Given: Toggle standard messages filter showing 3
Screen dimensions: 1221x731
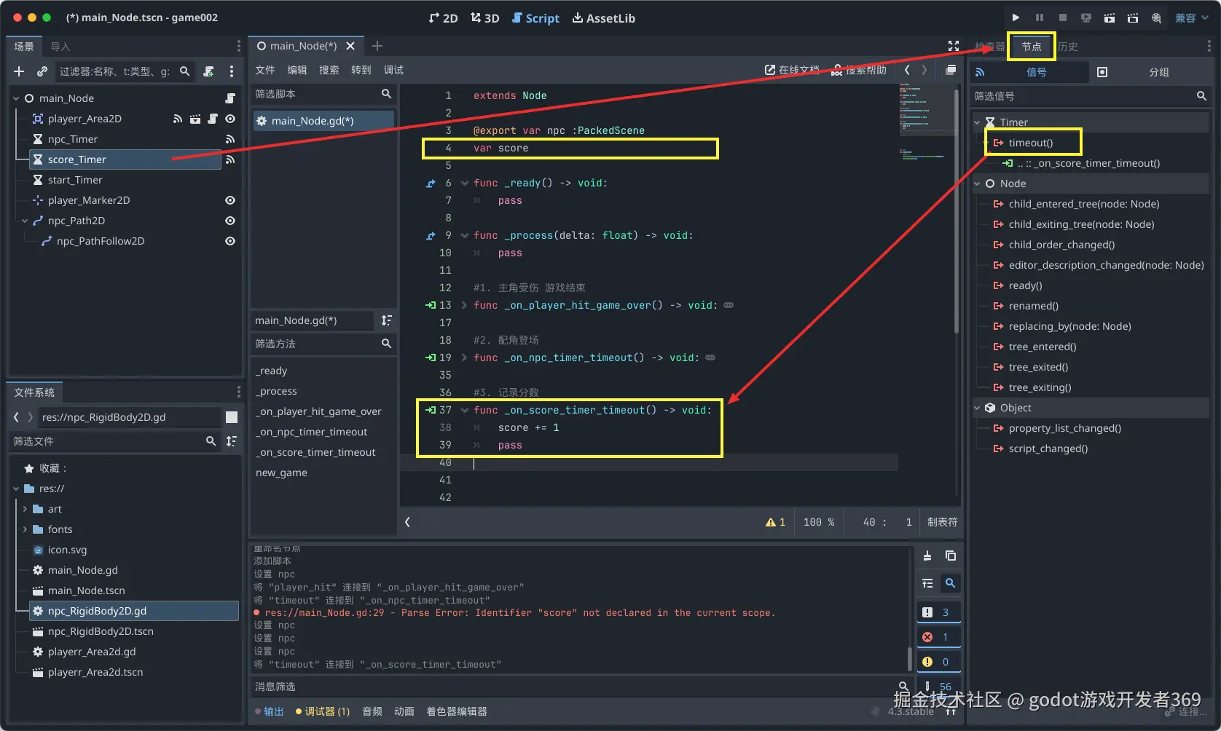Looking at the screenshot, I should [x=938, y=612].
